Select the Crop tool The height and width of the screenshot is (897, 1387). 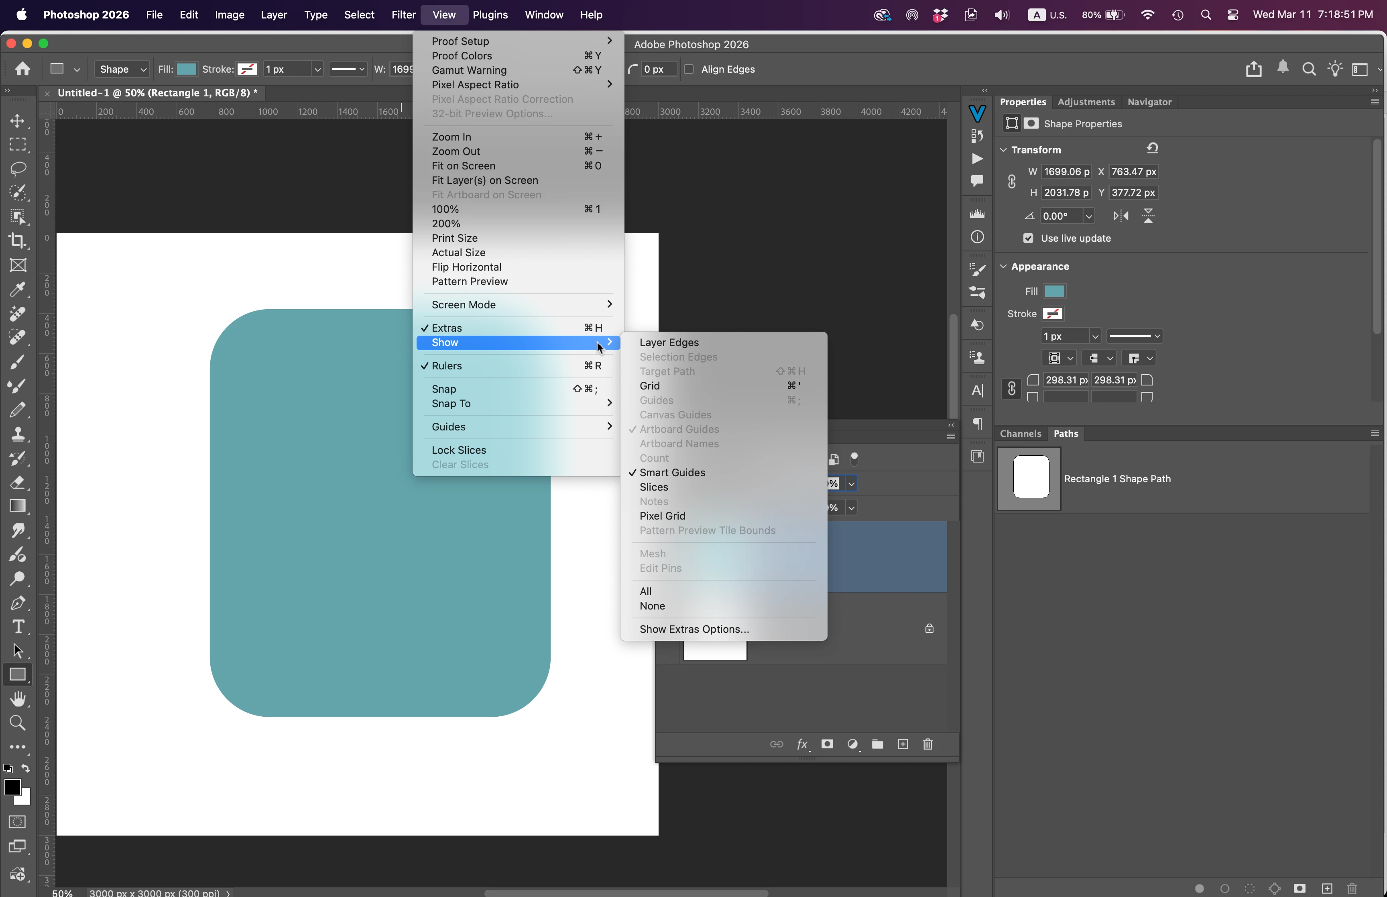18,241
